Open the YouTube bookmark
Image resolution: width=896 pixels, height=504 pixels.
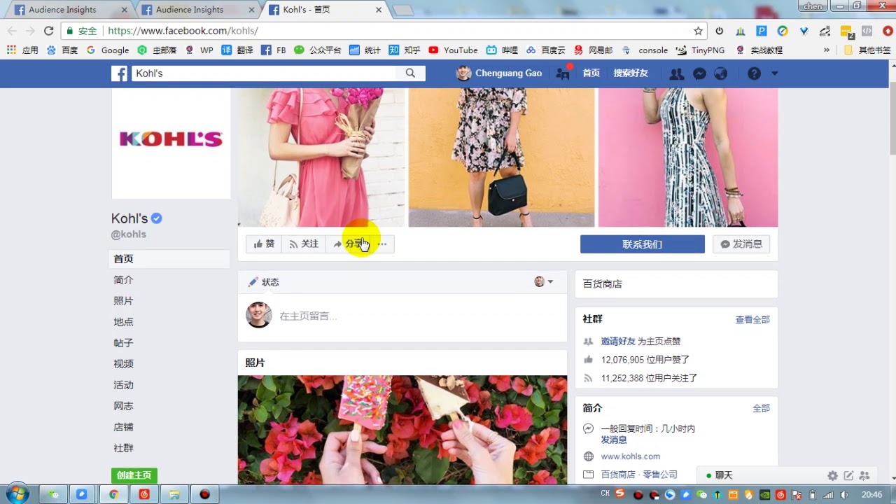(453, 50)
